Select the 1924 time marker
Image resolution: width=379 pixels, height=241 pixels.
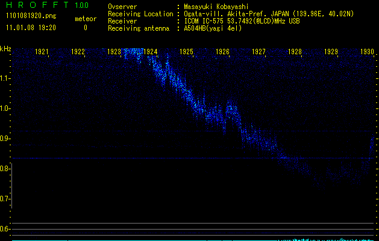[x=151, y=52]
